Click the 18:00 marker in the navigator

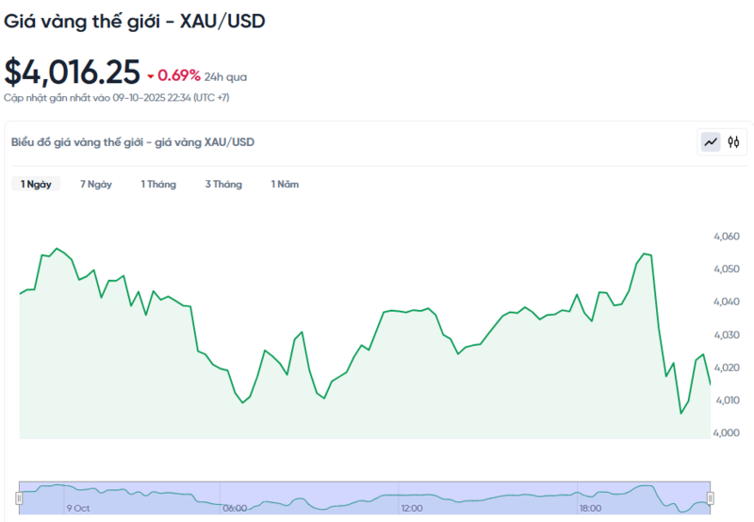coord(589,508)
